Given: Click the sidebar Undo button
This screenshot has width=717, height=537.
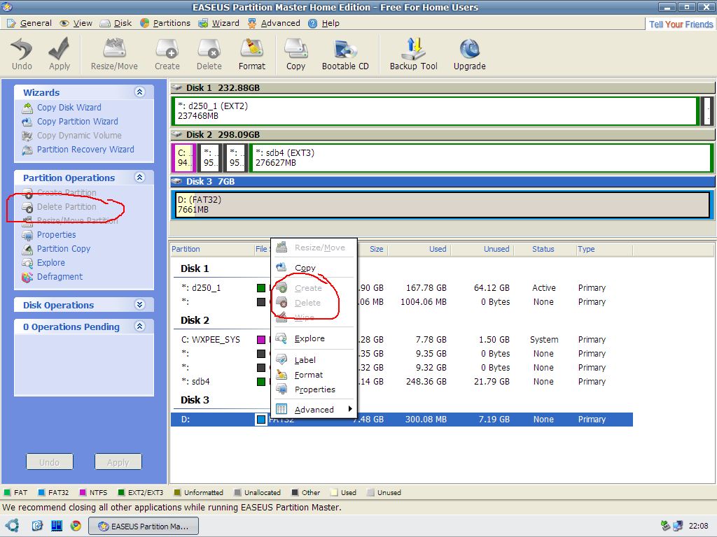Looking at the screenshot, I should tap(50, 462).
